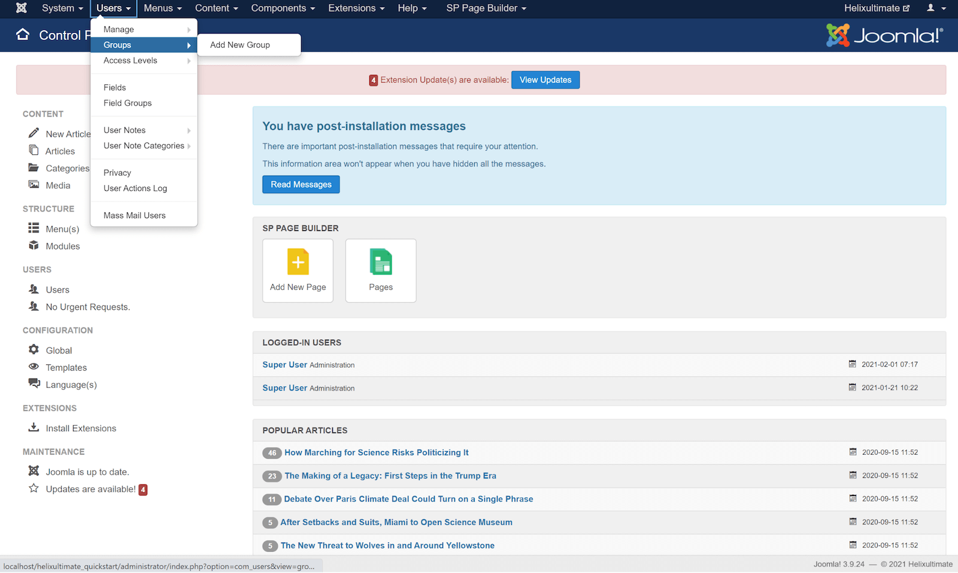Open the user account icon menu

click(x=936, y=8)
